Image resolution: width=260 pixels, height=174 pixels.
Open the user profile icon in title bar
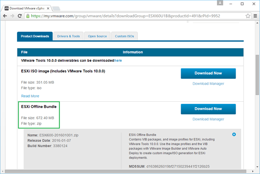[x=220, y=3]
